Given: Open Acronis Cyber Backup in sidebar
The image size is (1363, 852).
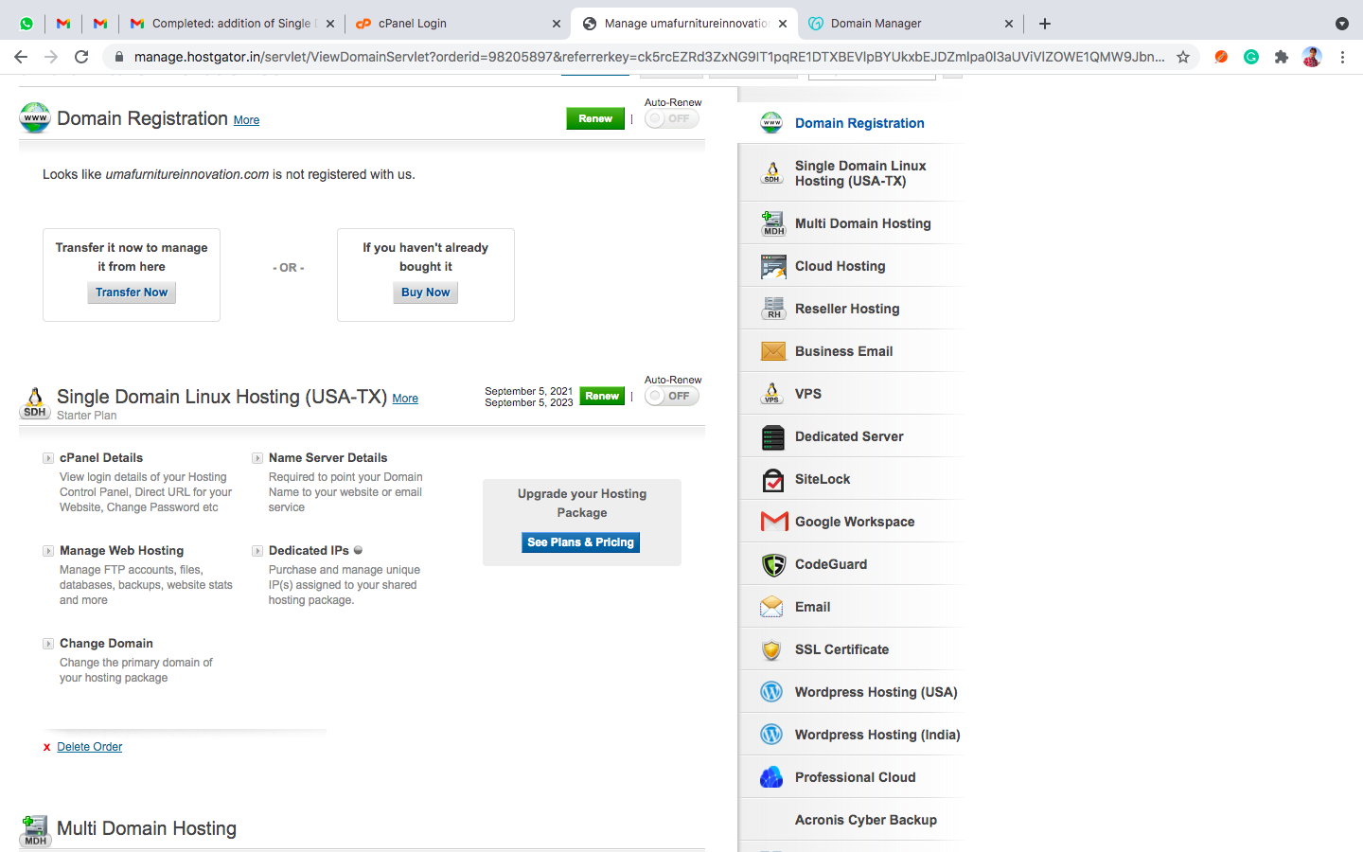Looking at the screenshot, I should pyautogui.click(x=866, y=820).
